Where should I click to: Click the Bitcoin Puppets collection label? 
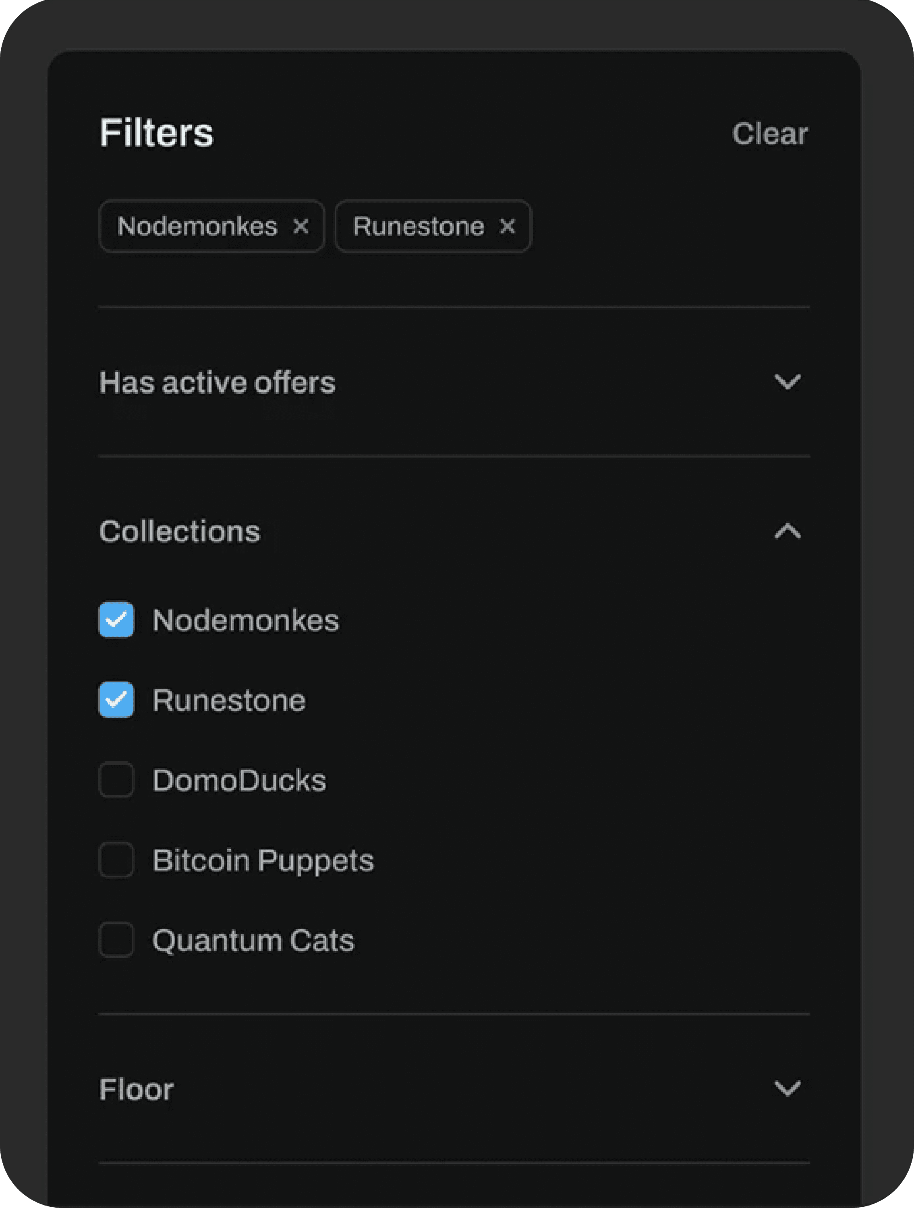pyautogui.click(x=263, y=861)
